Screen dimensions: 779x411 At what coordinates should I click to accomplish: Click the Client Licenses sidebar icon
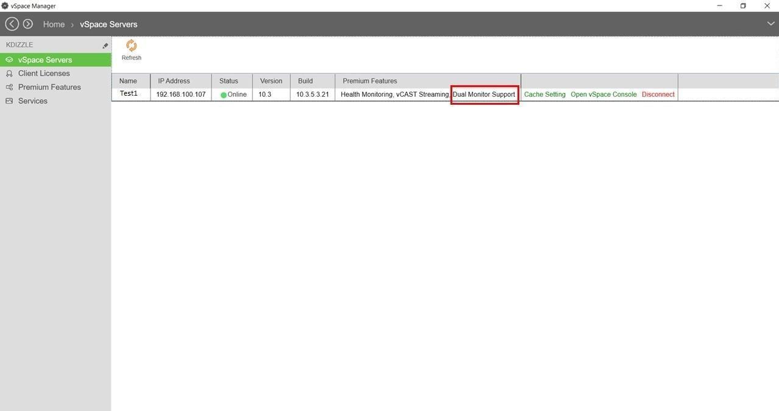(9, 74)
